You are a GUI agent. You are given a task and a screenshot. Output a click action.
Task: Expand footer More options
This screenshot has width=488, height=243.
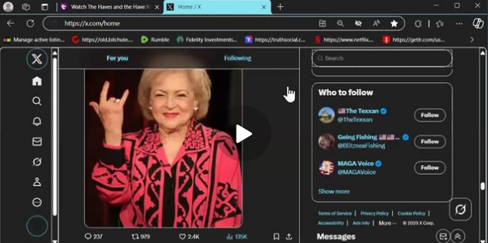tap(387, 223)
